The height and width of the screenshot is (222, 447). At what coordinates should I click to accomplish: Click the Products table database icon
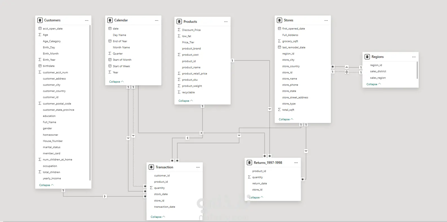[x=179, y=22]
